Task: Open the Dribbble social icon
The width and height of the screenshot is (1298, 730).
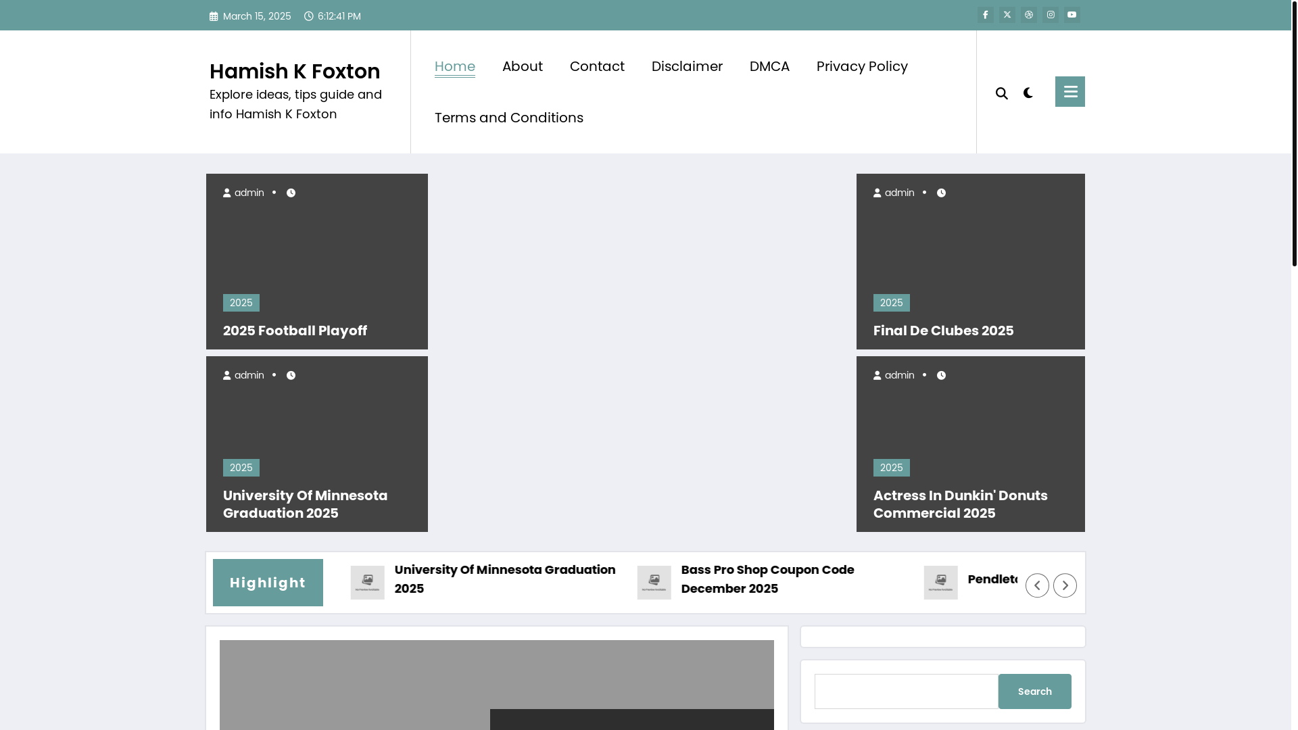Action: pyautogui.click(x=1029, y=15)
